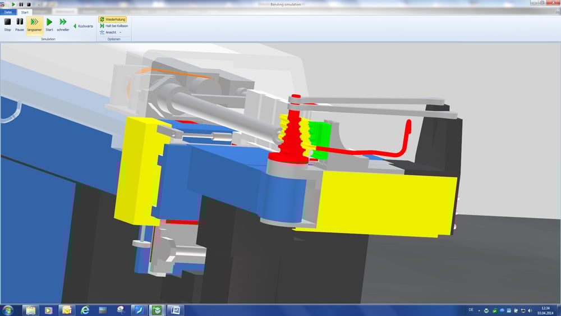Image resolution: width=561 pixels, height=316 pixels.
Task: Open the quick access toolbar dropdown
Action: point(39,4)
